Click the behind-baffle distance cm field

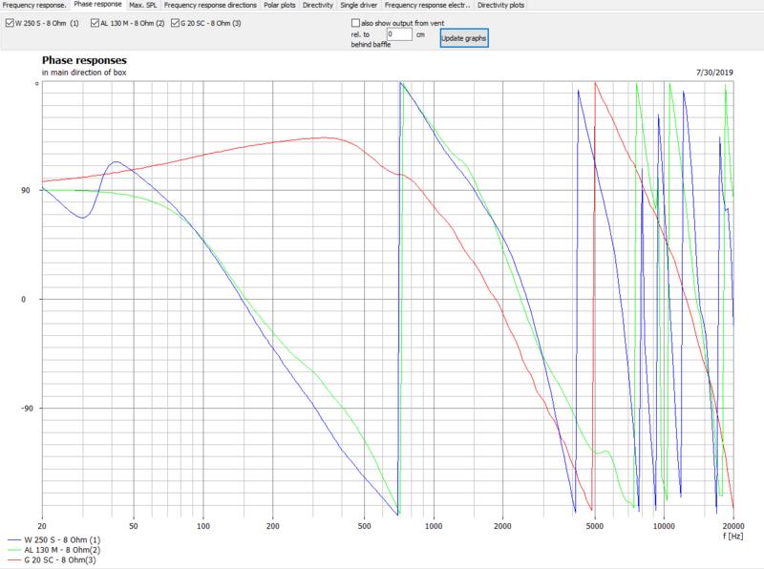click(x=399, y=35)
